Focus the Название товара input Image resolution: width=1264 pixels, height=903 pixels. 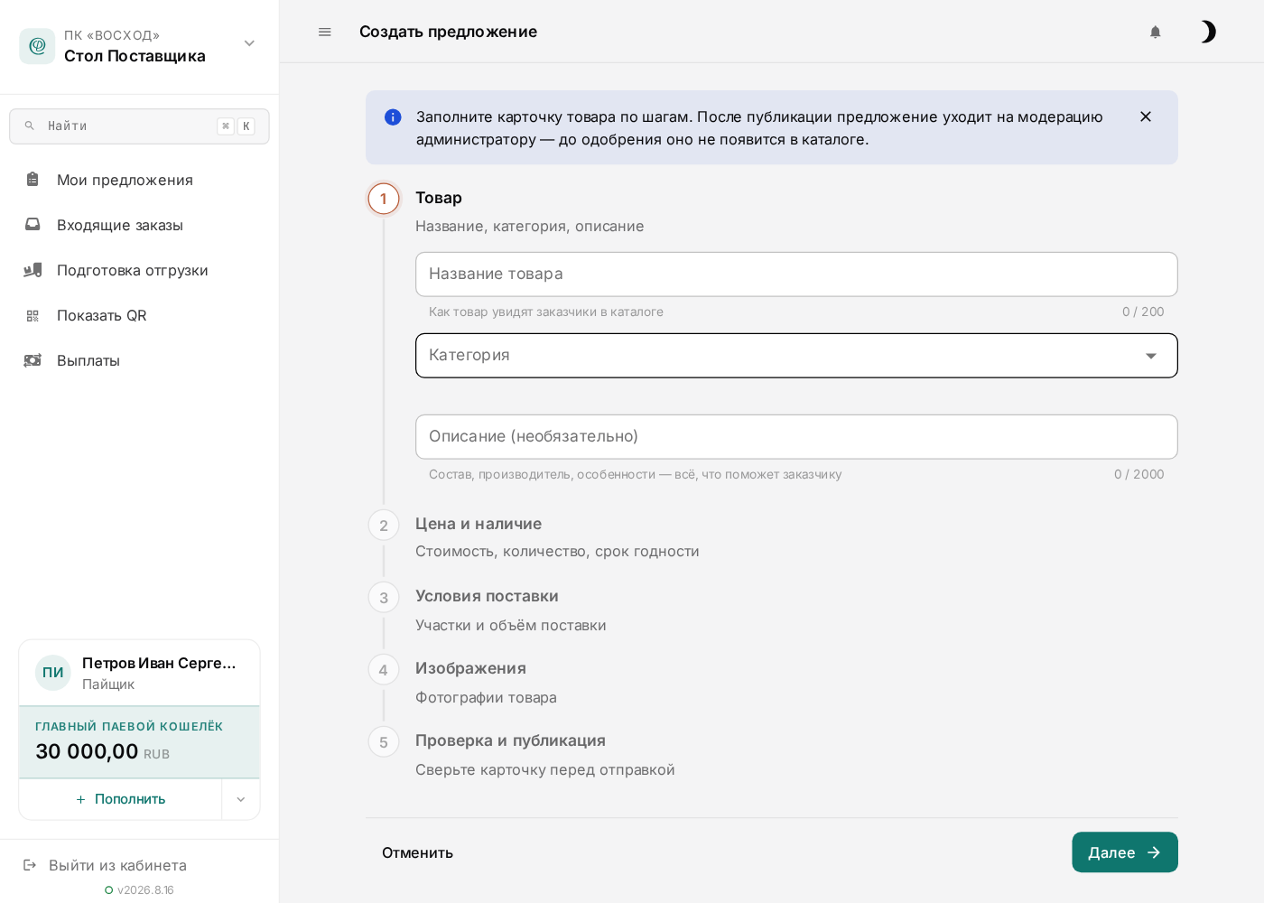pyautogui.click(x=796, y=275)
